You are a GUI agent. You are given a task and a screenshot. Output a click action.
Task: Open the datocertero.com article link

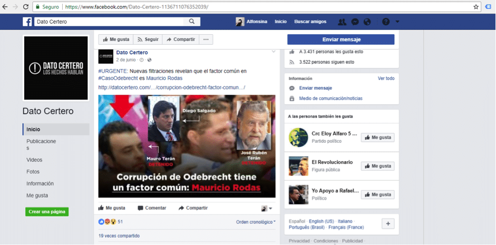click(x=172, y=87)
